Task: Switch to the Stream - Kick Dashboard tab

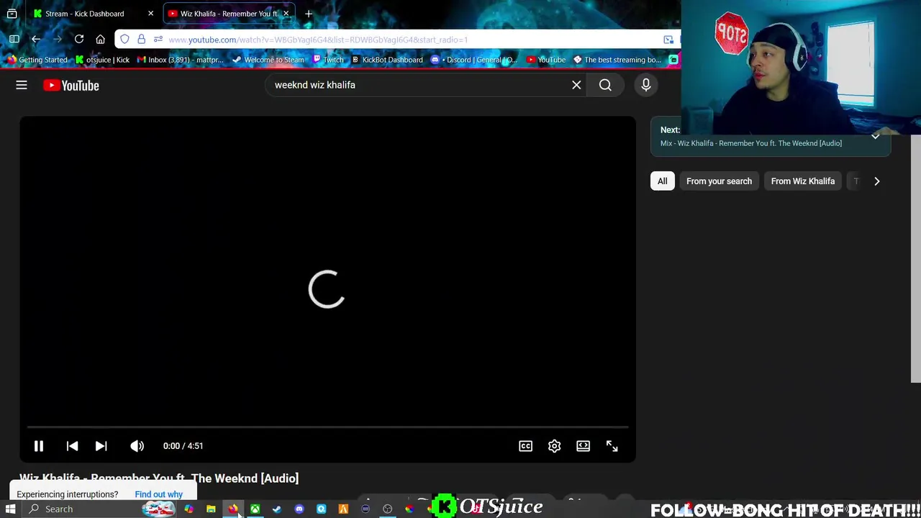Action: (x=86, y=14)
